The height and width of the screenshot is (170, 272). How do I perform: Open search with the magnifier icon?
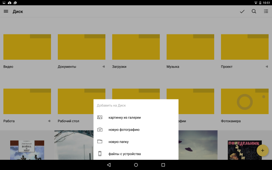pyautogui.click(x=254, y=11)
